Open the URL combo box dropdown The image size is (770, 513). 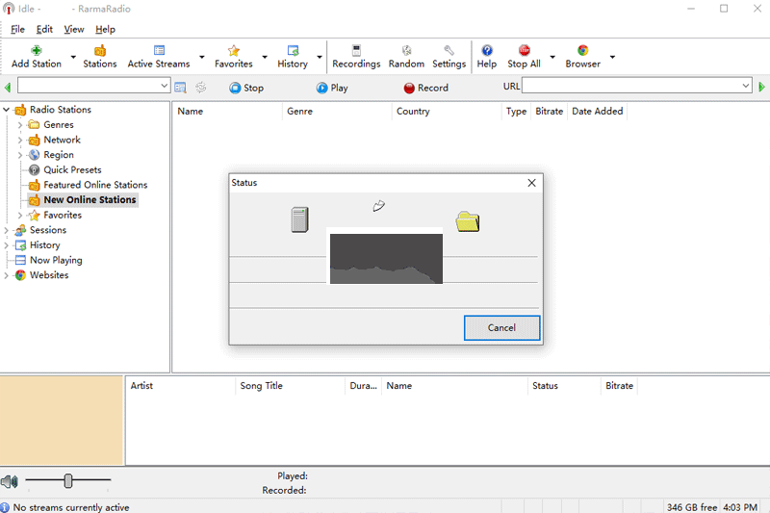pos(745,87)
